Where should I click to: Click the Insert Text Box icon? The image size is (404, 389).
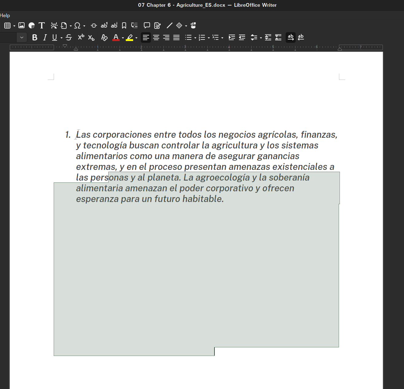42,25
